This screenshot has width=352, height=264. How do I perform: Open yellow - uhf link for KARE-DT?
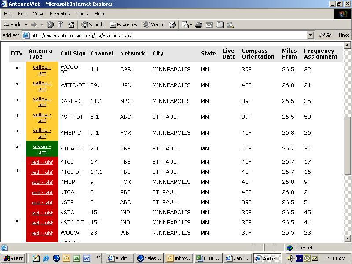point(42,102)
